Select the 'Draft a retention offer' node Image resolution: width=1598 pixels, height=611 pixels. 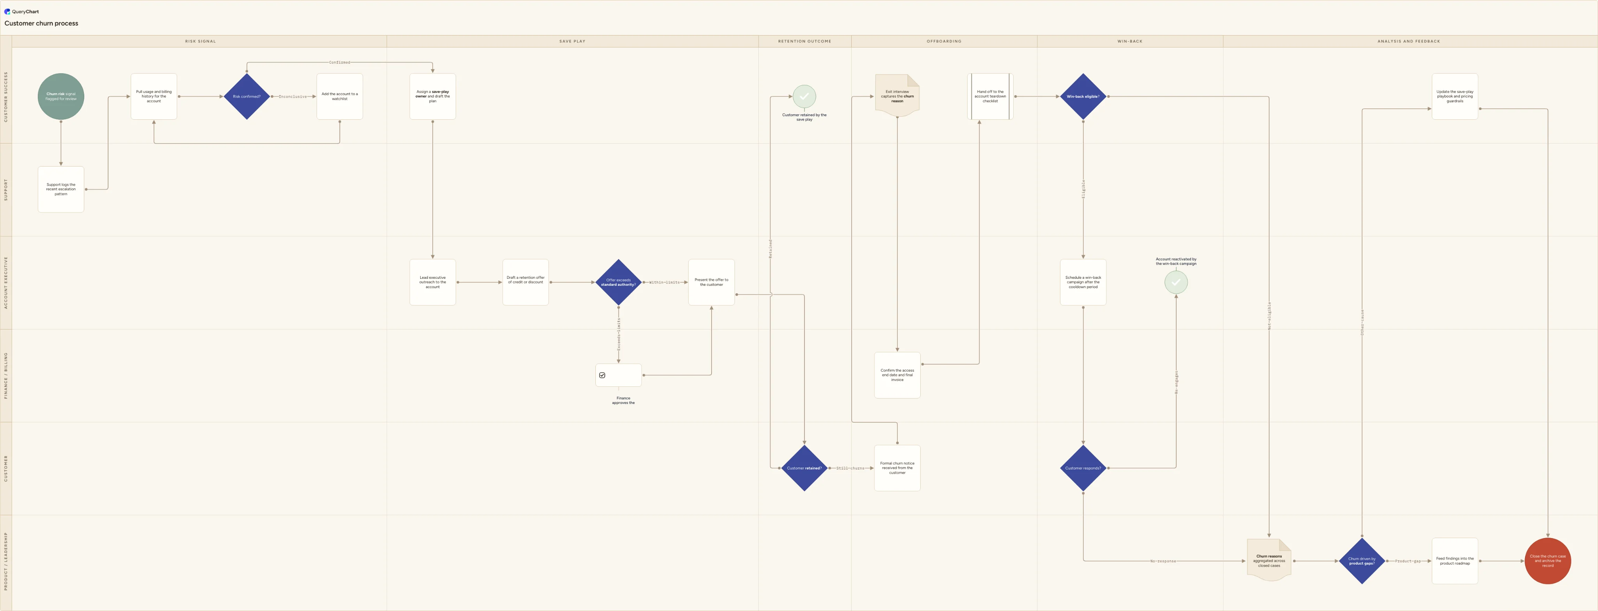(526, 282)
